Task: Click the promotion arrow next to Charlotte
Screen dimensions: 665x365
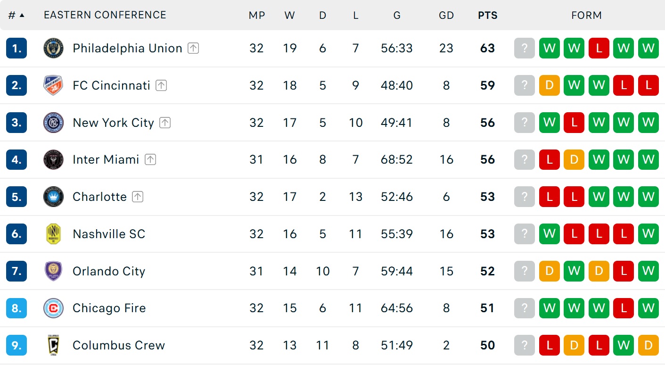Action: 138,197
